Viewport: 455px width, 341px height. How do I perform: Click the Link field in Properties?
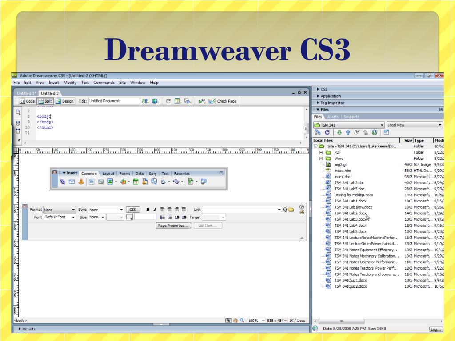242,210
